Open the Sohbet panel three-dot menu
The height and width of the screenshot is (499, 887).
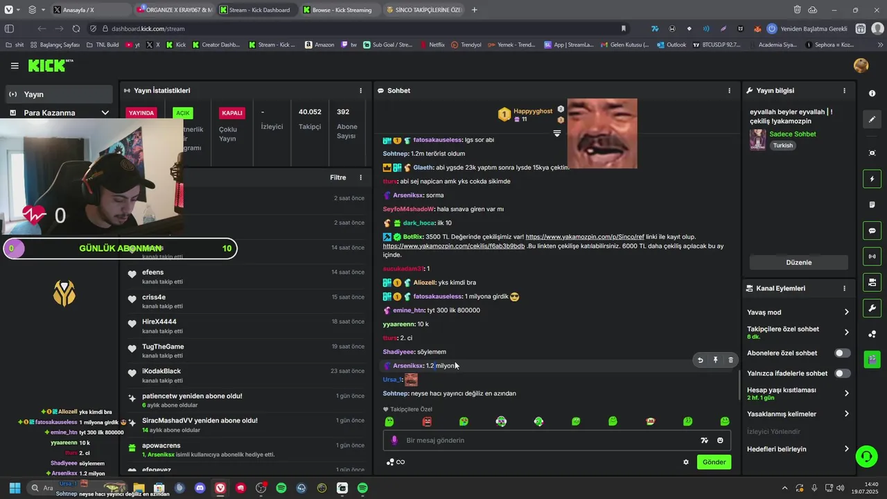pos(729,91)
